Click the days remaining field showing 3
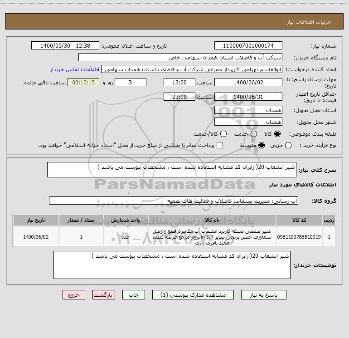Viewport: 349px width, 338px height. pos(131,82)
